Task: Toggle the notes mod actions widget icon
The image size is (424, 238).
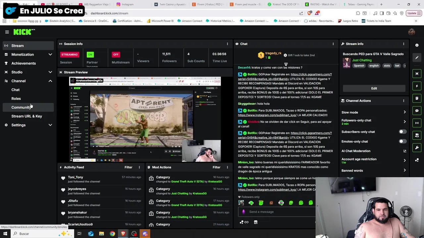Action: (417, 98)
